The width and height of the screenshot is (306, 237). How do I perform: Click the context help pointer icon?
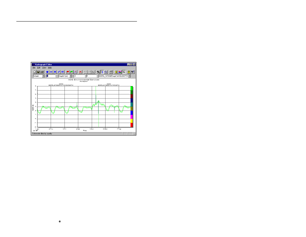[x=133, y=72]
